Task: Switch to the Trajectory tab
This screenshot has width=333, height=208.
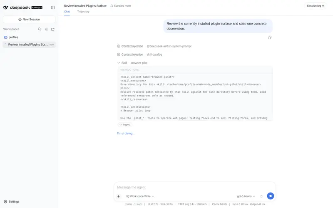Action: click(83, 12)
